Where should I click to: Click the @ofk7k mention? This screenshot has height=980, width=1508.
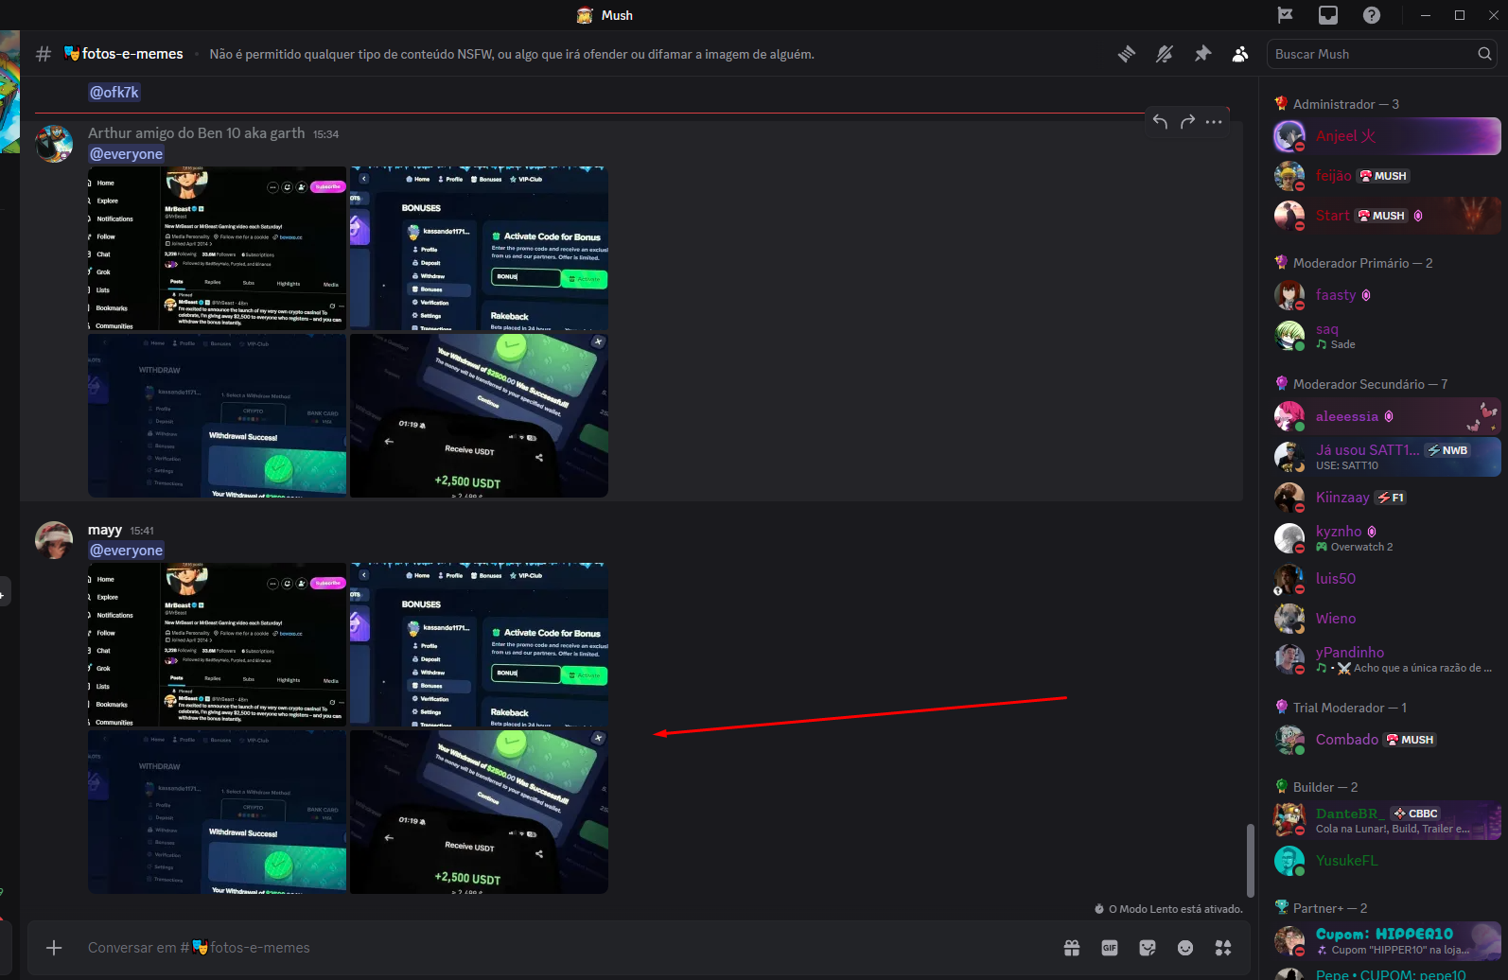[114, 92]
